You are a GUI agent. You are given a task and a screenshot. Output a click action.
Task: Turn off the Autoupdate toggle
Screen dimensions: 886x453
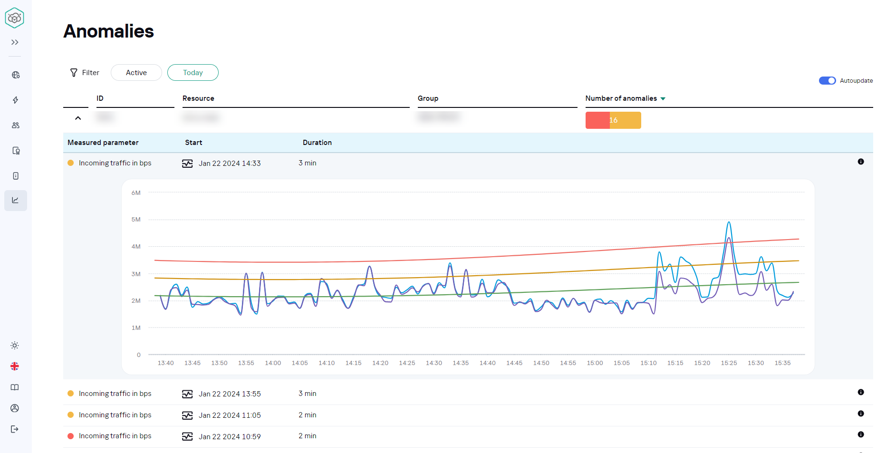(827, 81)
